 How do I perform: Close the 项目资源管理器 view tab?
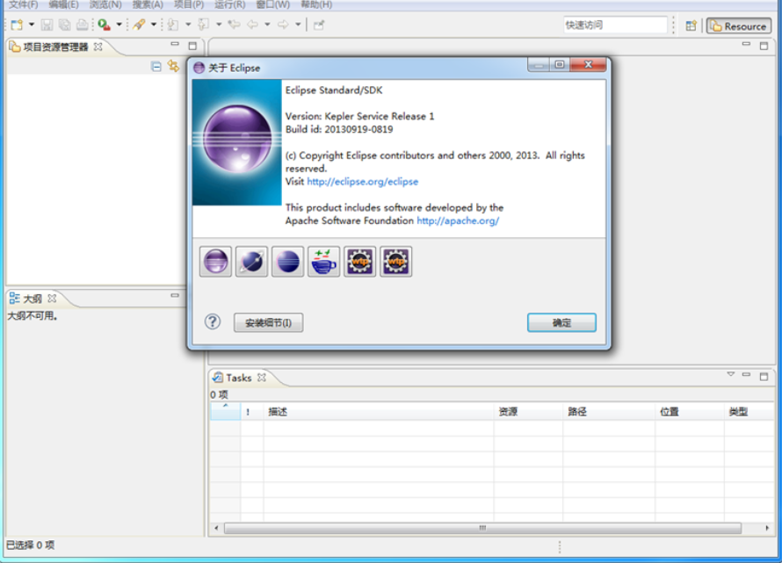coord(98,47)
